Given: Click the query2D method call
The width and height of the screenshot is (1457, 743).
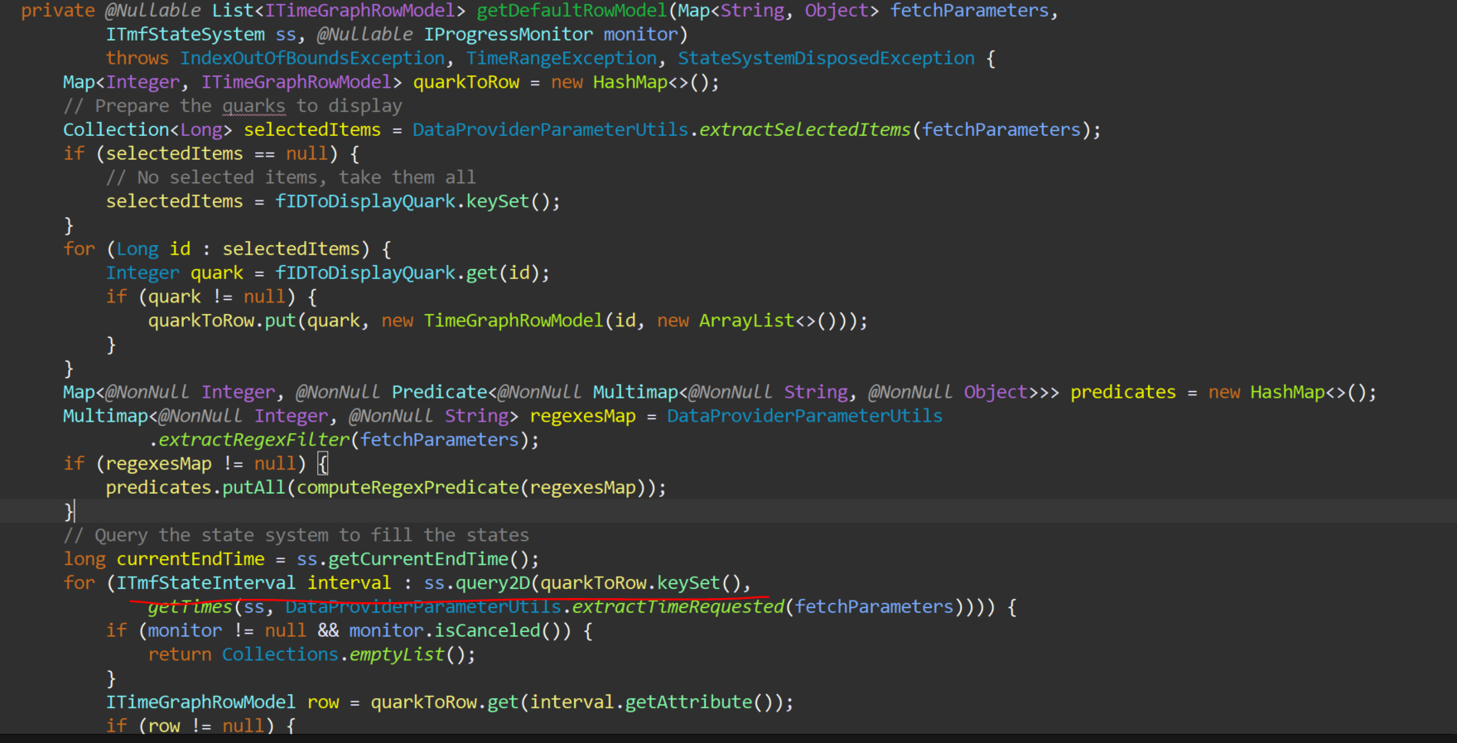Looking at the screenshot, I should coord(493,583).
